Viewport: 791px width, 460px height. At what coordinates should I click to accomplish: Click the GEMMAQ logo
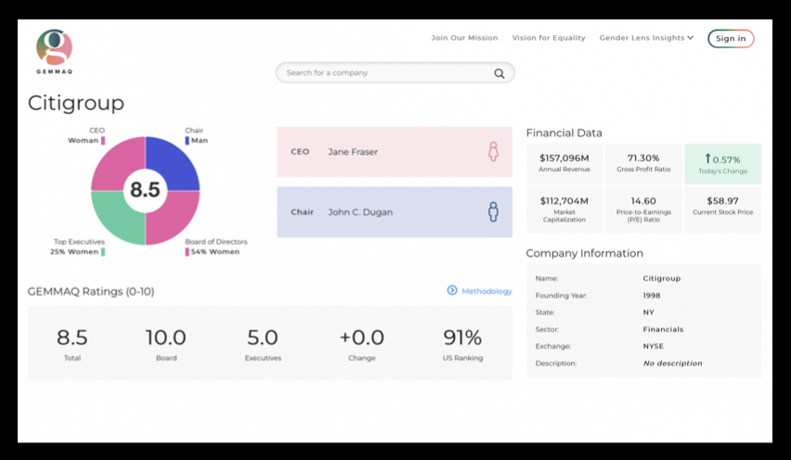tap(55, 51)
